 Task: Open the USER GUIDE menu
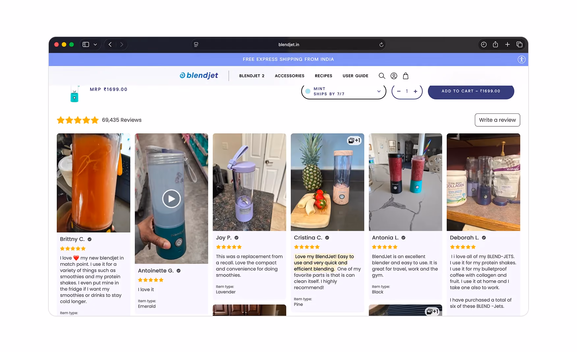355,76
